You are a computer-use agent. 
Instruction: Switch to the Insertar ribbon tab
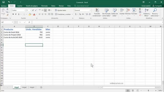click(x=20, y=6)
